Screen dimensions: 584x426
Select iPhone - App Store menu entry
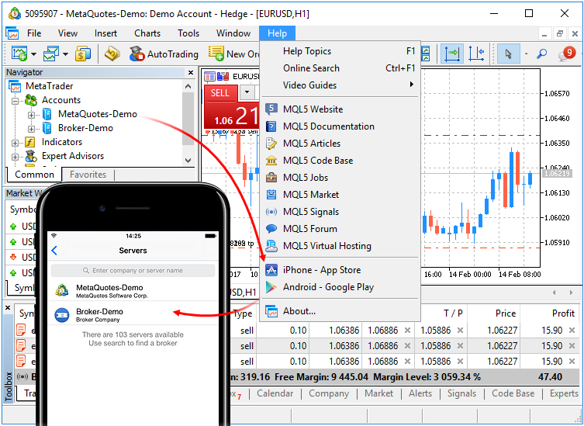[x=340, y=270]
